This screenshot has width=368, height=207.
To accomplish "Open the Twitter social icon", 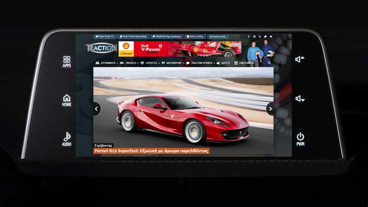I will pyautogui.click(x=265, y=36).
